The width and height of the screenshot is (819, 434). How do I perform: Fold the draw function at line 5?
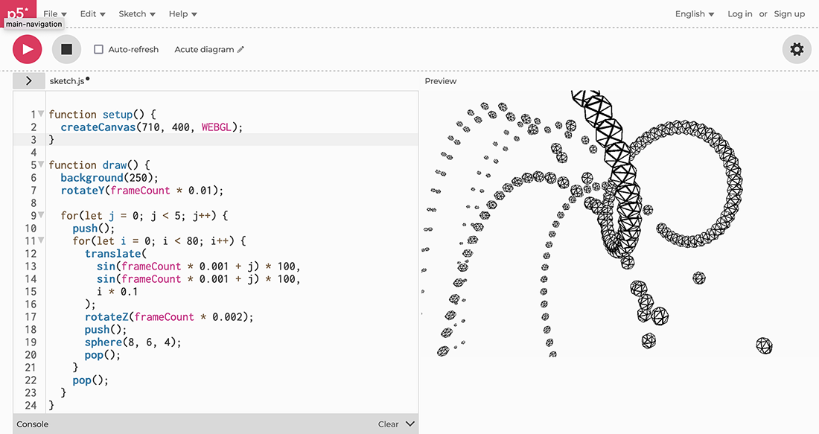(41, 165)
